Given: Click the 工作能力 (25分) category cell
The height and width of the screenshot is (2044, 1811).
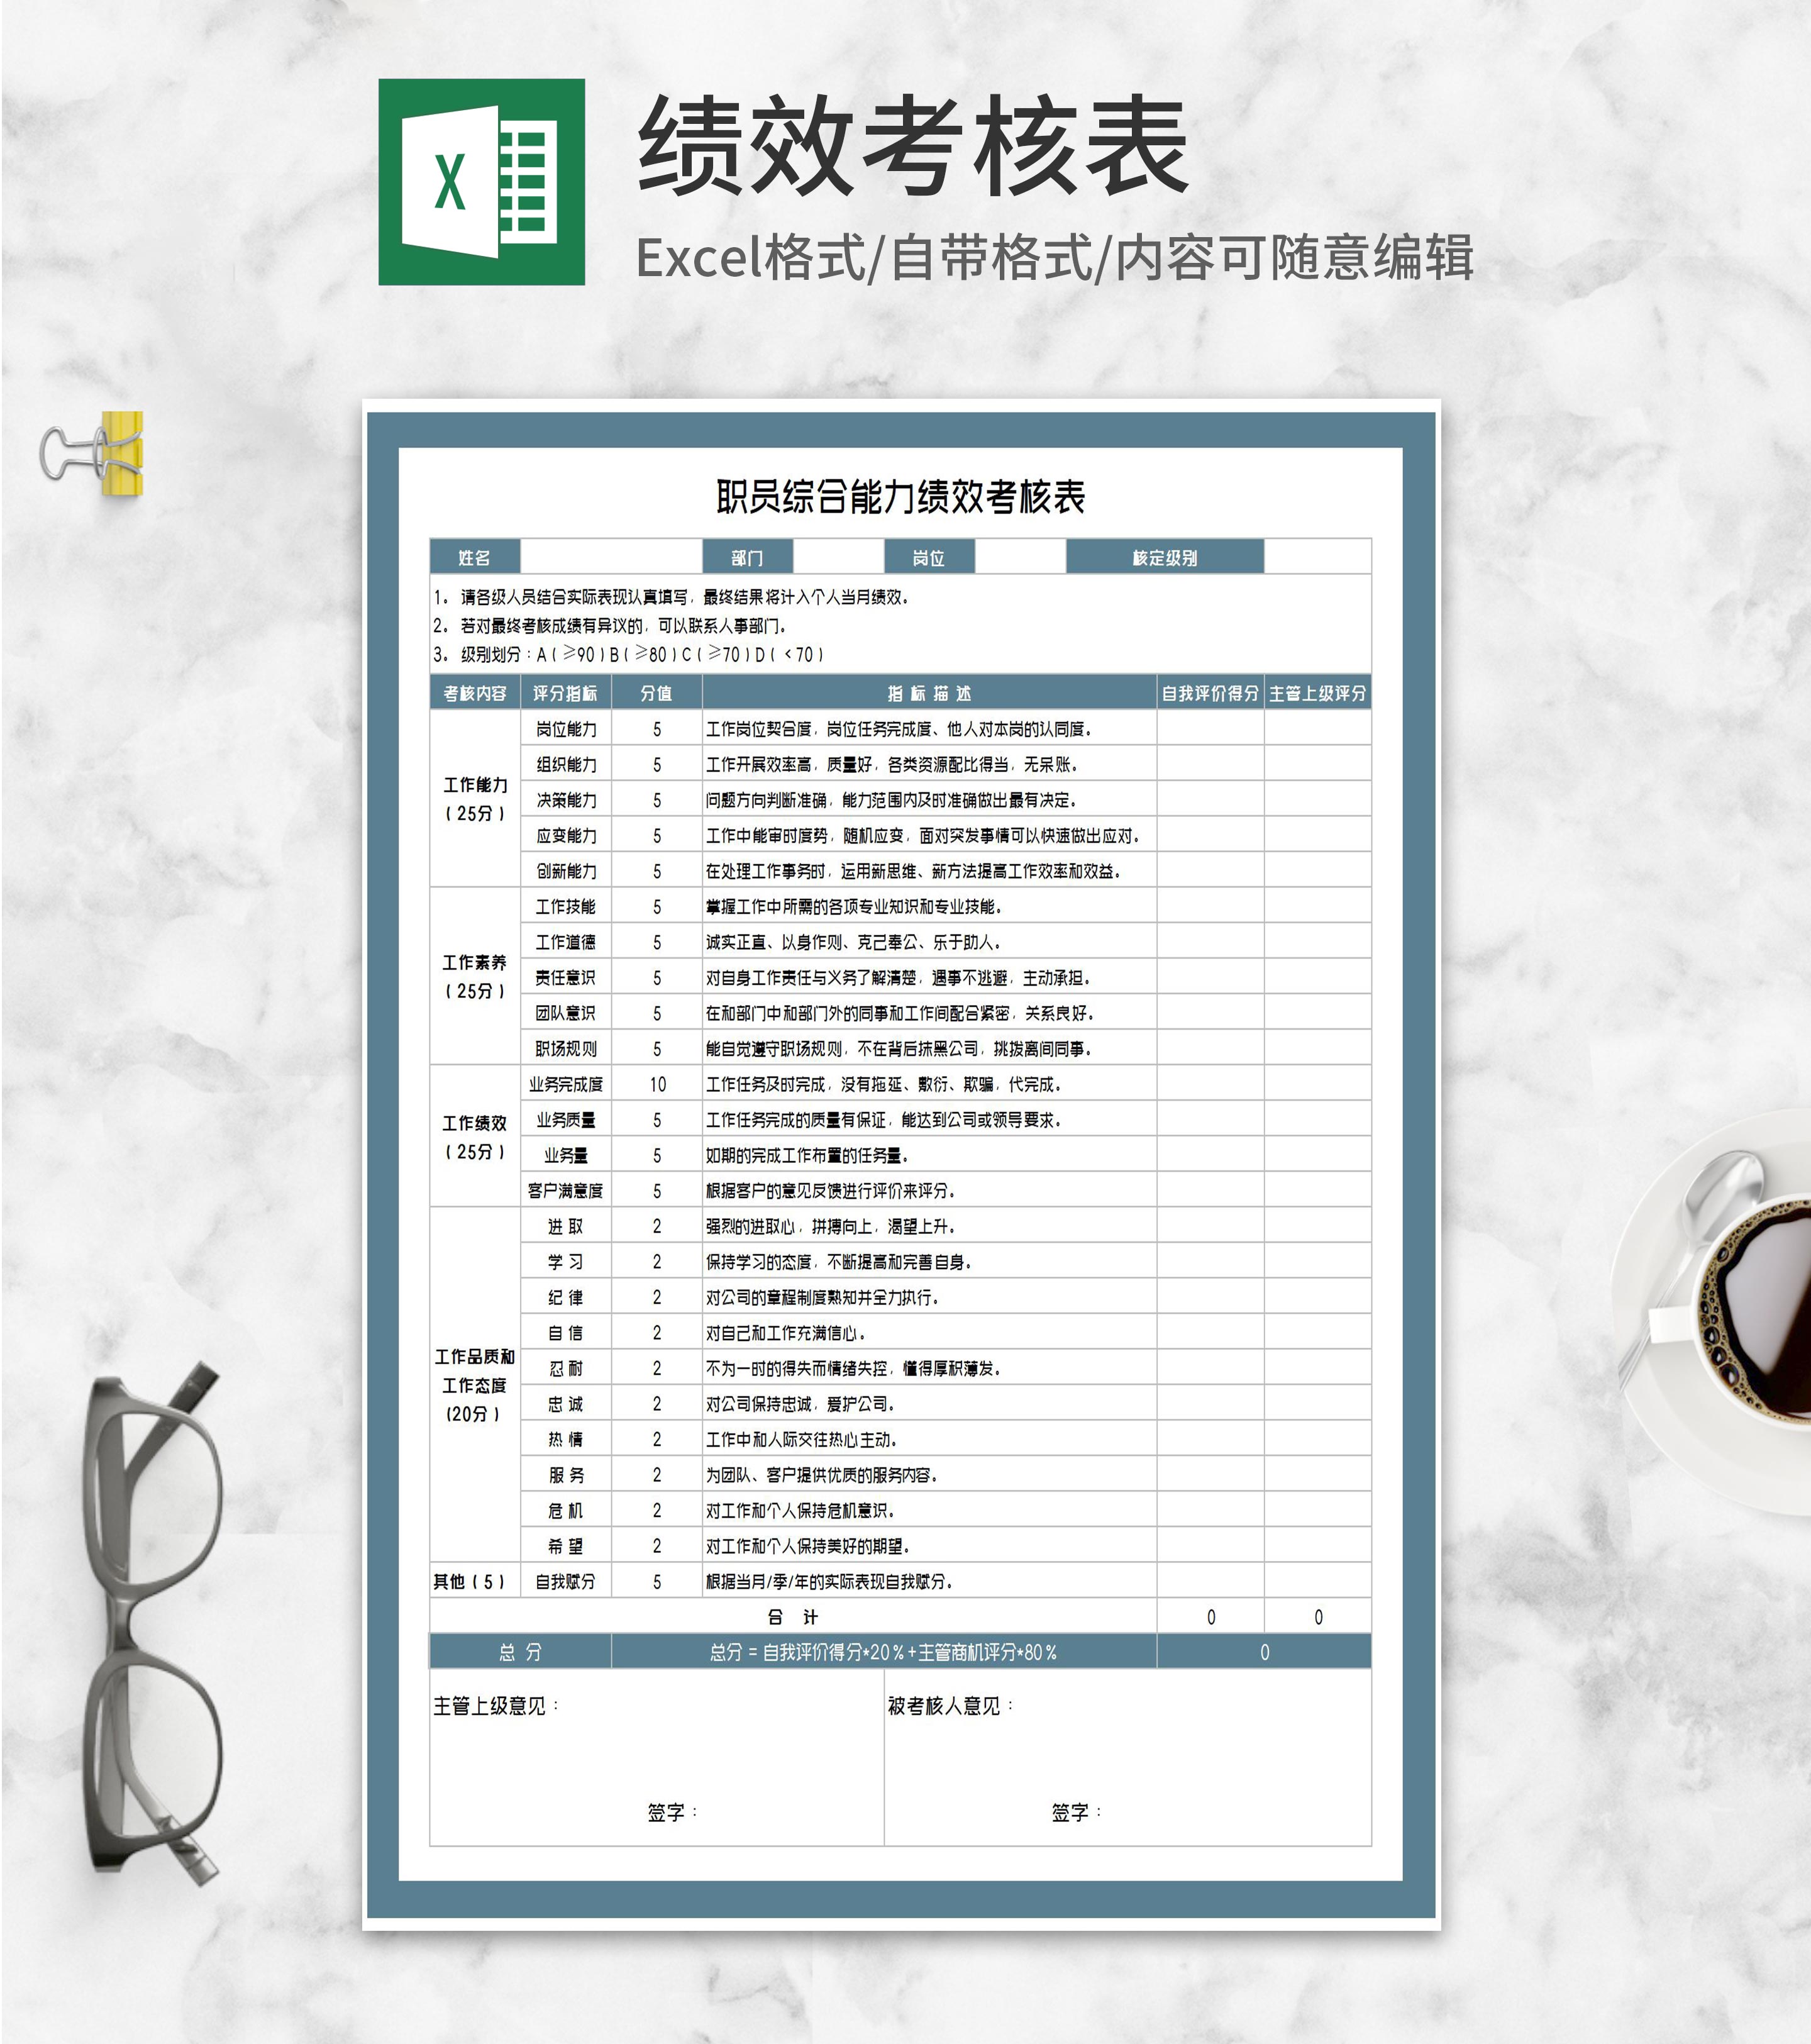Looking at the screenshot, I should [475, 798].
